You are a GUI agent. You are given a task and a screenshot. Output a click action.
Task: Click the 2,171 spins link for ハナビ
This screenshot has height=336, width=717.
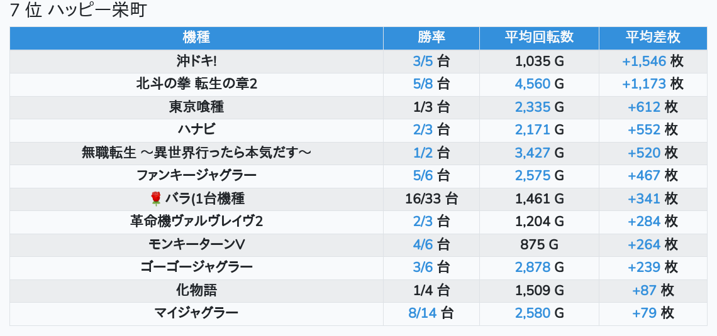point(532,130)
